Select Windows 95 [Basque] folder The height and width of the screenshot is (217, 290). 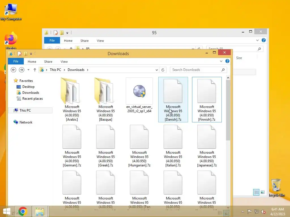click(106, 100)
